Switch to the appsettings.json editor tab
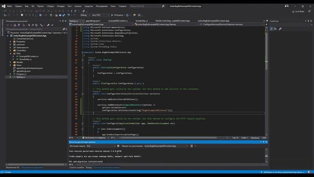314x177 pixels. coord(93,21)
